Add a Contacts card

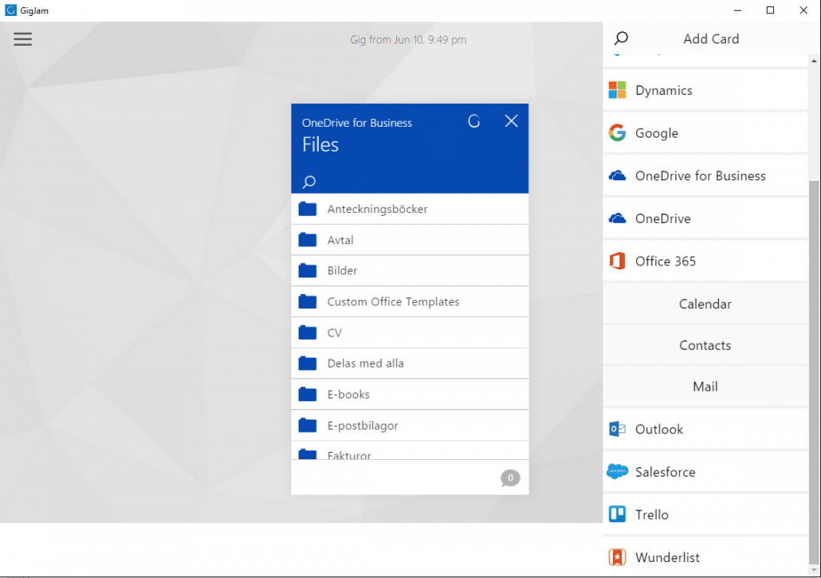click(x=705, y=345)
